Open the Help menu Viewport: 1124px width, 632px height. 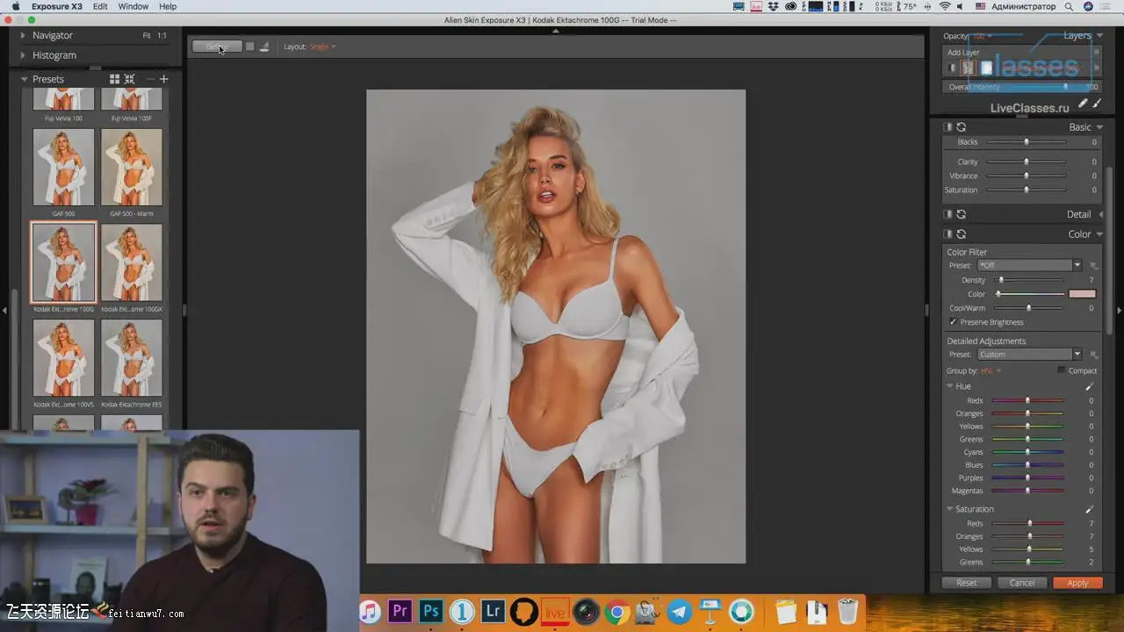168,6
